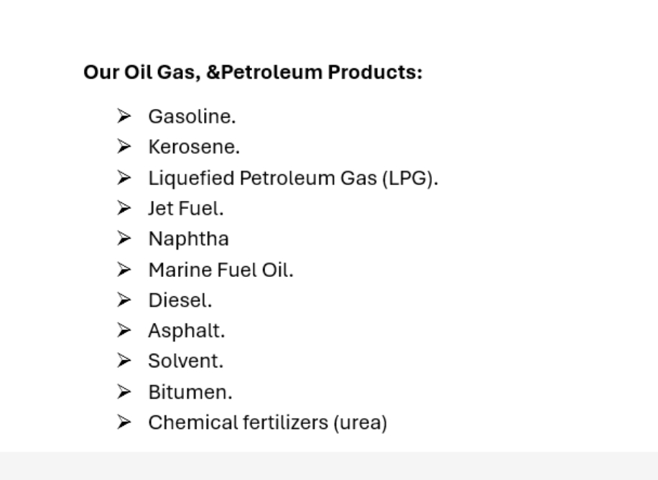The width and height of the screenshot is (658, 480).
Task: Click on the Kerosene text line
Action: click(x=194, y=147)
